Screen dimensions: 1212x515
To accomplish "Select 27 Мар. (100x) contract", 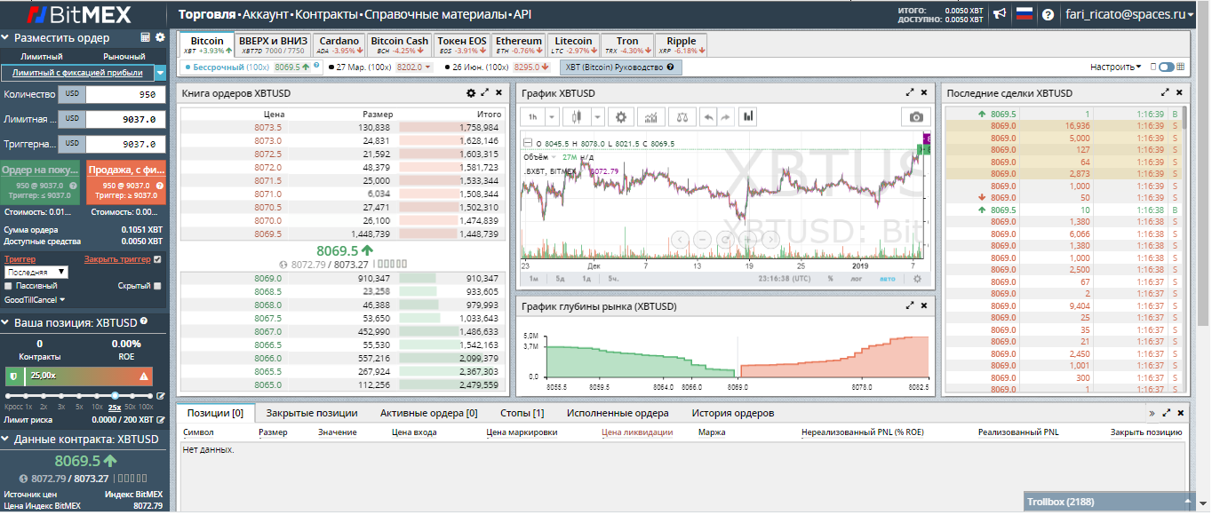I will tap(379, 67).
